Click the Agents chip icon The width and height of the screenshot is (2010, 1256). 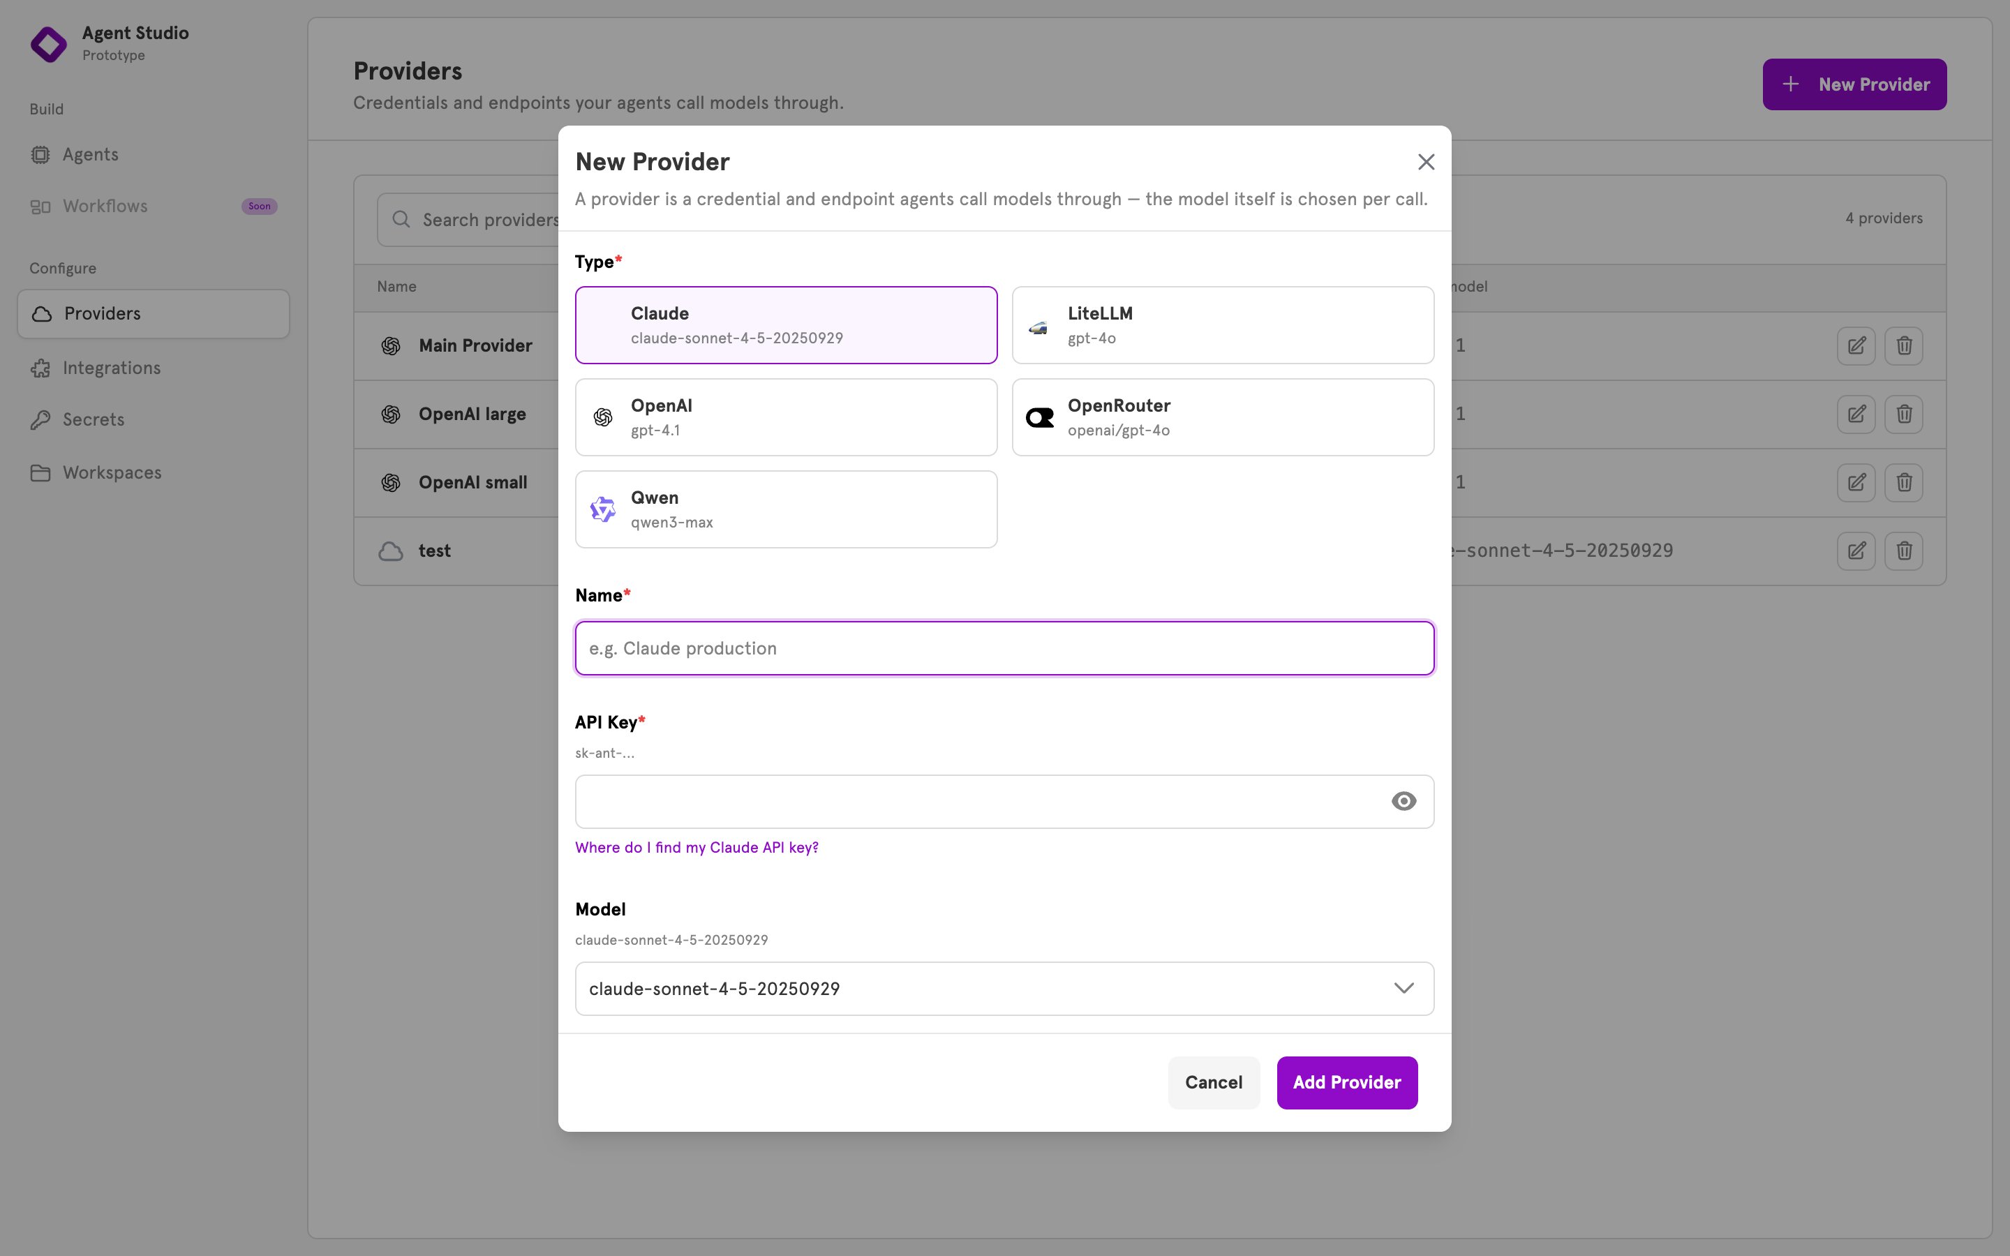(x=40, y=154)
